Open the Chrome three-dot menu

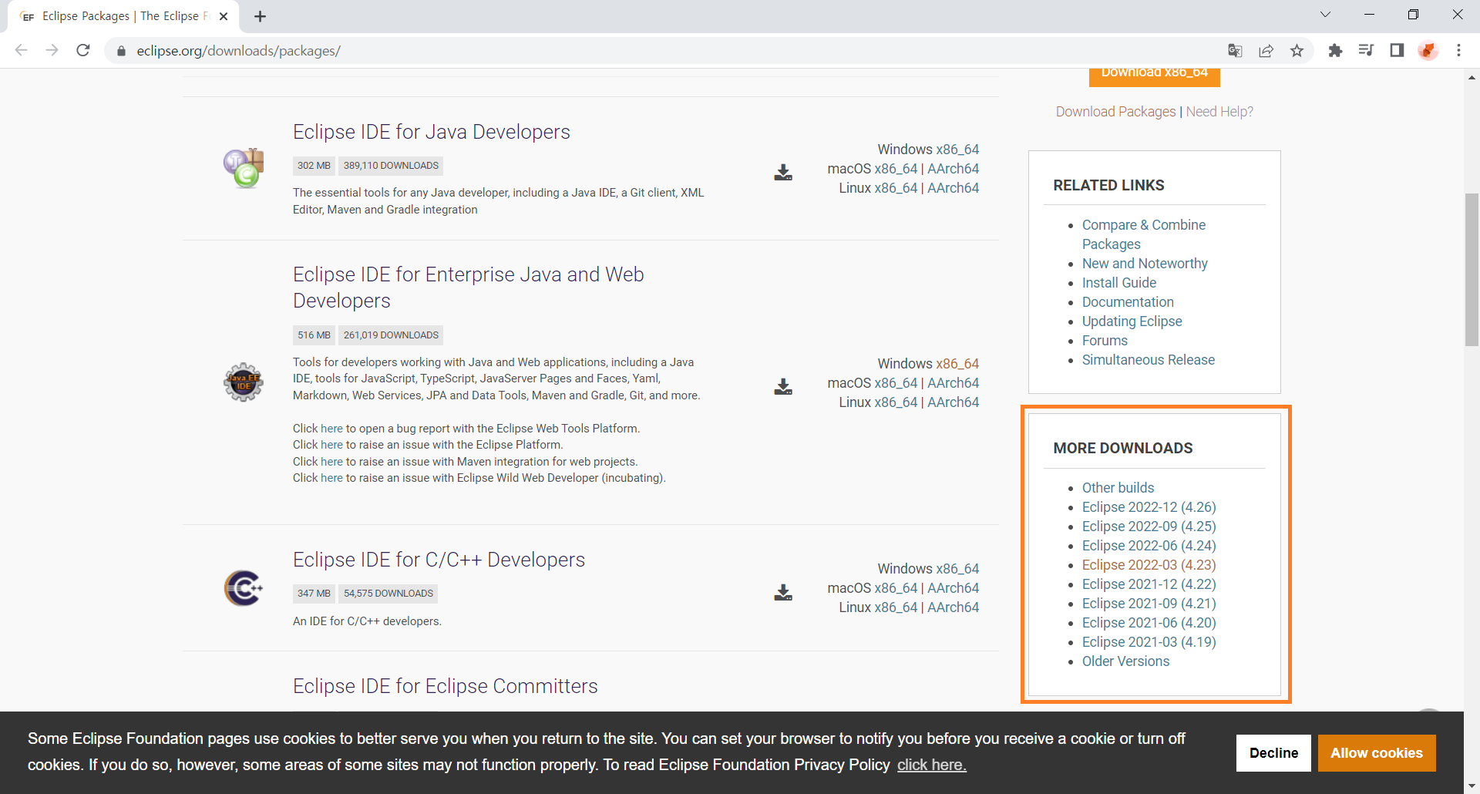tap(1458, 50)
